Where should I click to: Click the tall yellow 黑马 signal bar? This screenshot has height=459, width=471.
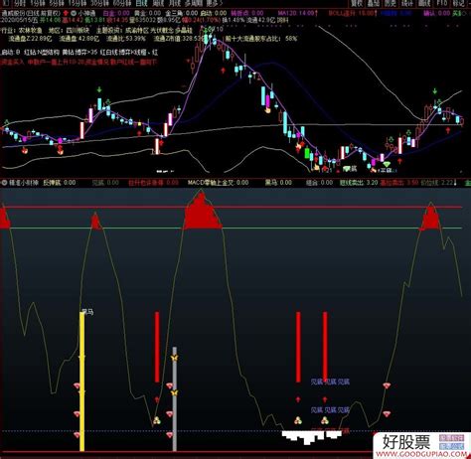coord(81,381)
